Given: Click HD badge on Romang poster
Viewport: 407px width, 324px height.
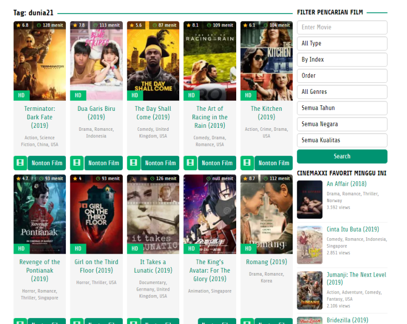Looking at the screenshot, I should point(248,249).
